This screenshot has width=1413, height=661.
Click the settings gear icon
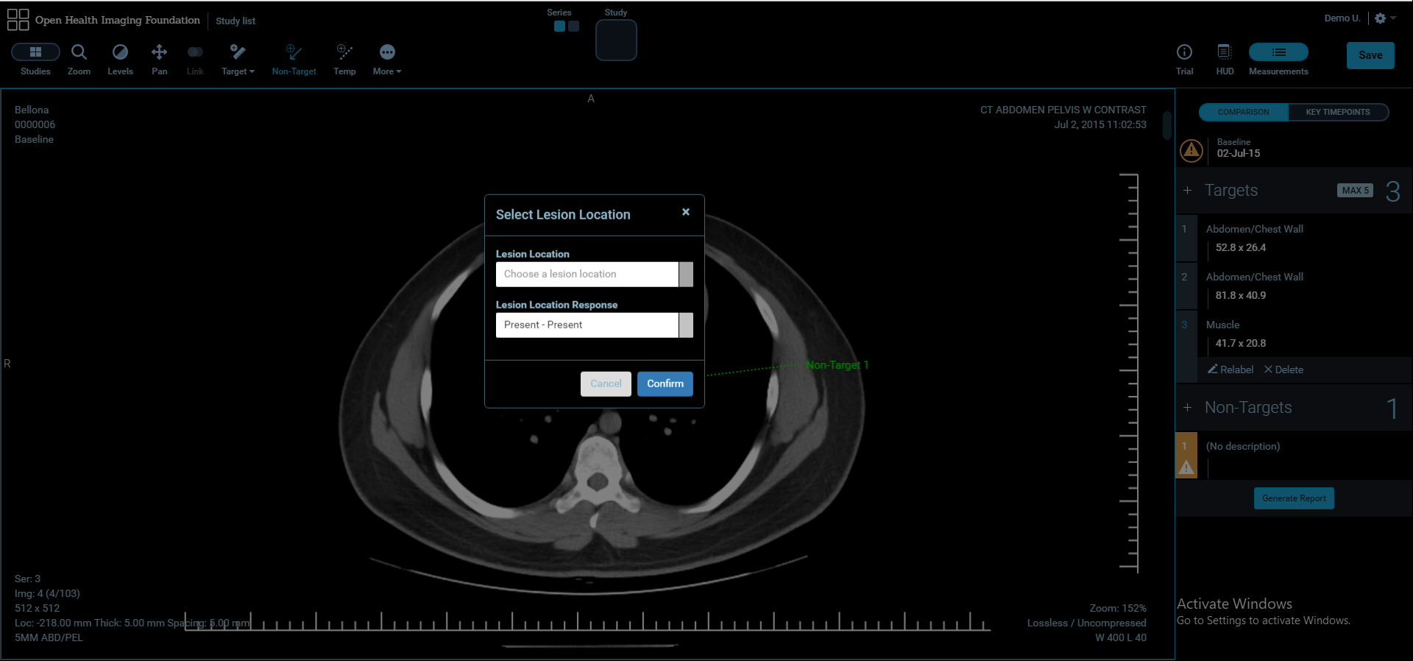pos(1381,18)
